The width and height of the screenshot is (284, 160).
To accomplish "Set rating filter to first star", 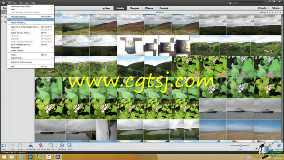I will click(270, 12).
